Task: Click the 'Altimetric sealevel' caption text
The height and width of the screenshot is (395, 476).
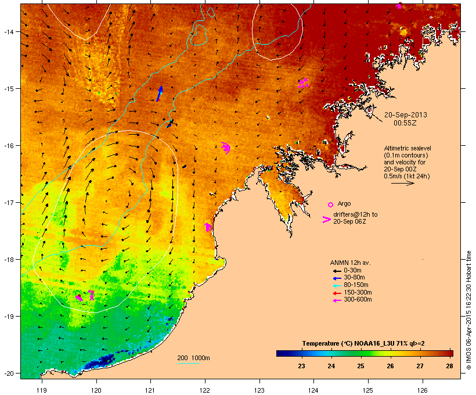Action: pyautogui.click(x=408, y=148)
